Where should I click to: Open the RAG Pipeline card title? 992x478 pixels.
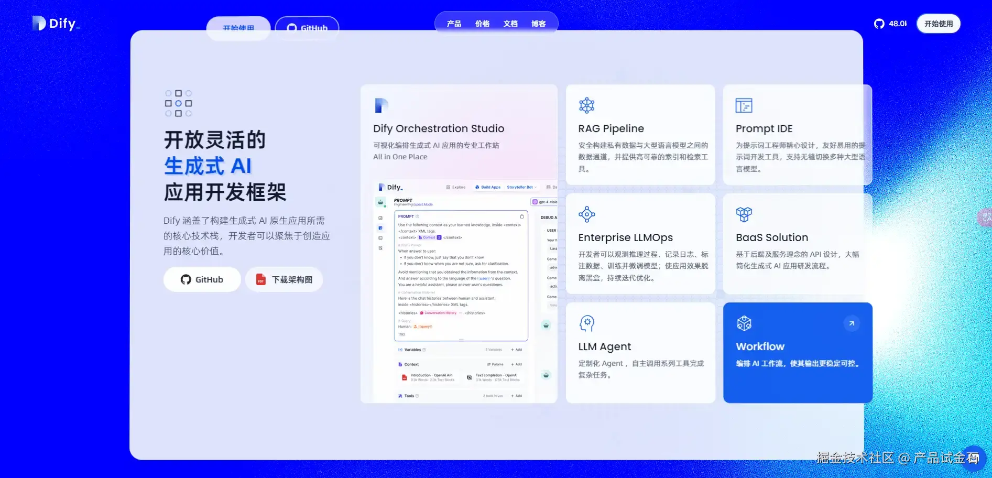[611, 128]
